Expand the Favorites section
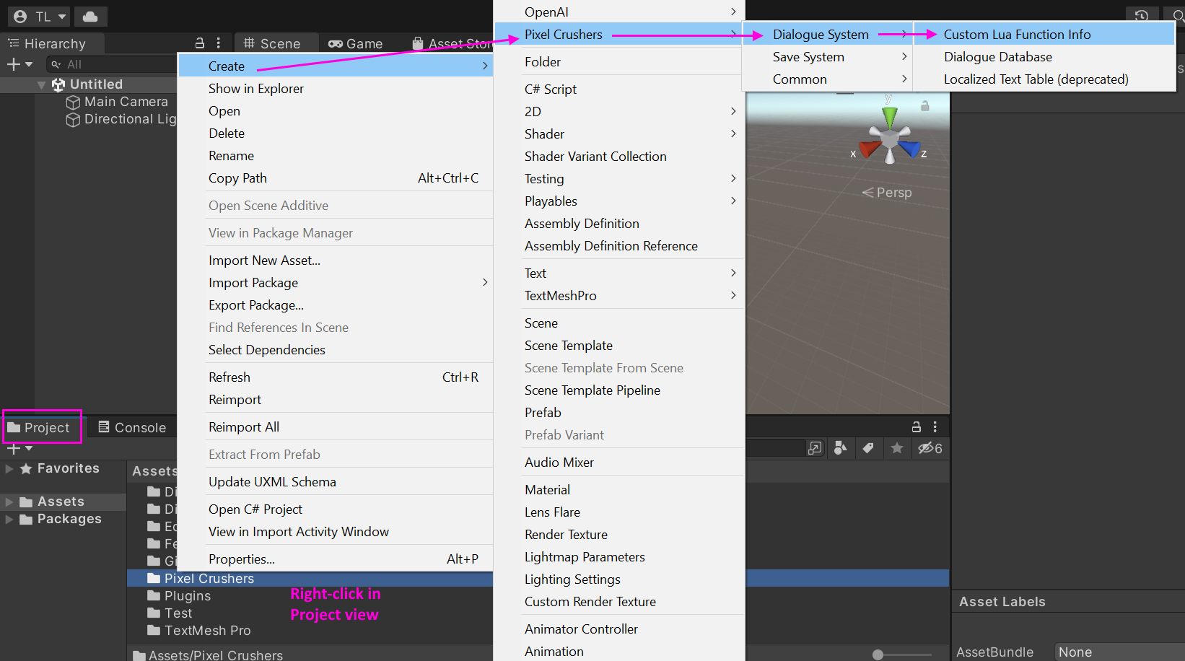 point(9,468)
